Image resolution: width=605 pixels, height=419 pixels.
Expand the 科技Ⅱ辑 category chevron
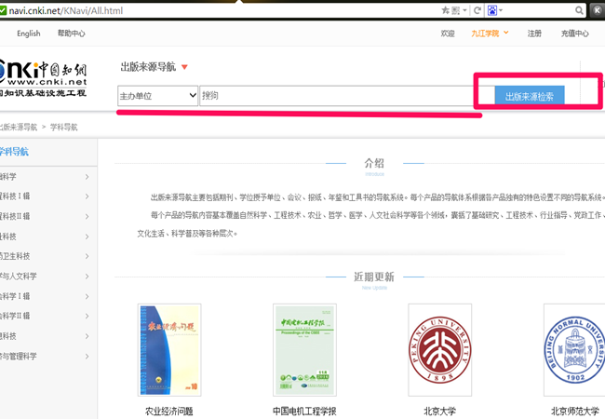click(87, 216)
